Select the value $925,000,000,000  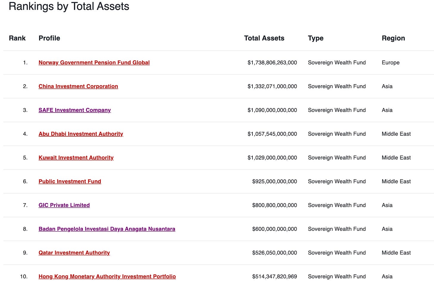click(x=275, y=182)
